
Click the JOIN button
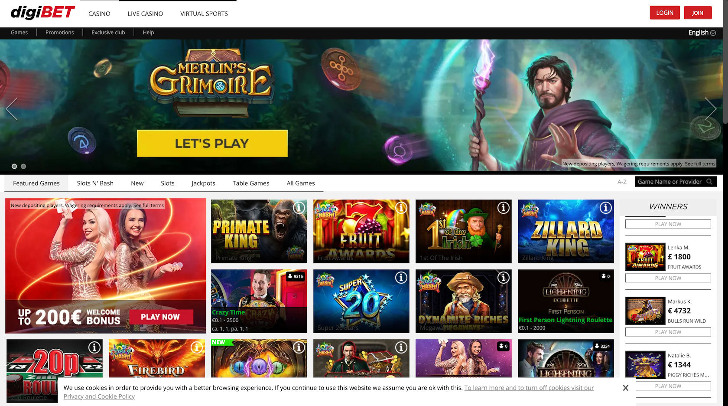pyautogui.click(x=698, y=13)
